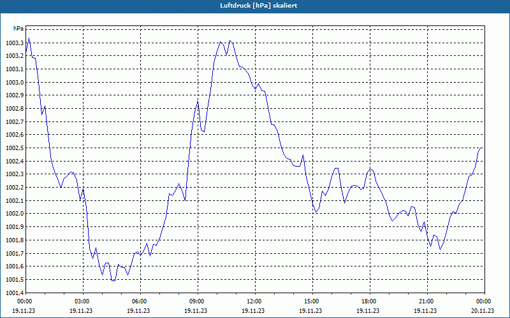Click the 00:00 time label above 19.11.23
510x318 pixels.
[24, 301]
